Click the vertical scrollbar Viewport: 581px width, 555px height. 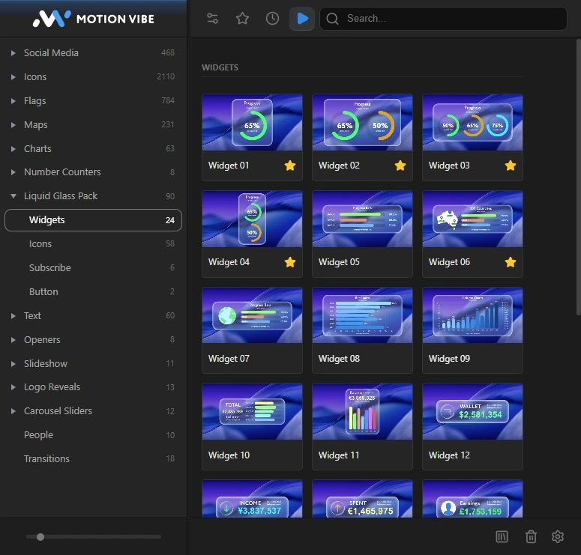(579, 177)
